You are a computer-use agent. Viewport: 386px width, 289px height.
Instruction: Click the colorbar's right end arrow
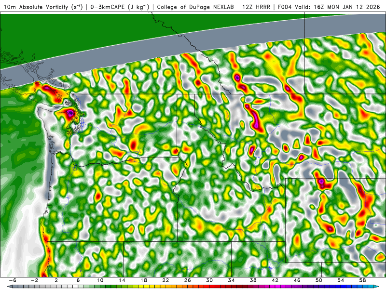click(376, 287)
